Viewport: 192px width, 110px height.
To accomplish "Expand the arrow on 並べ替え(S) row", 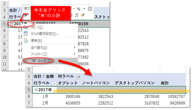I will point(74,48).
